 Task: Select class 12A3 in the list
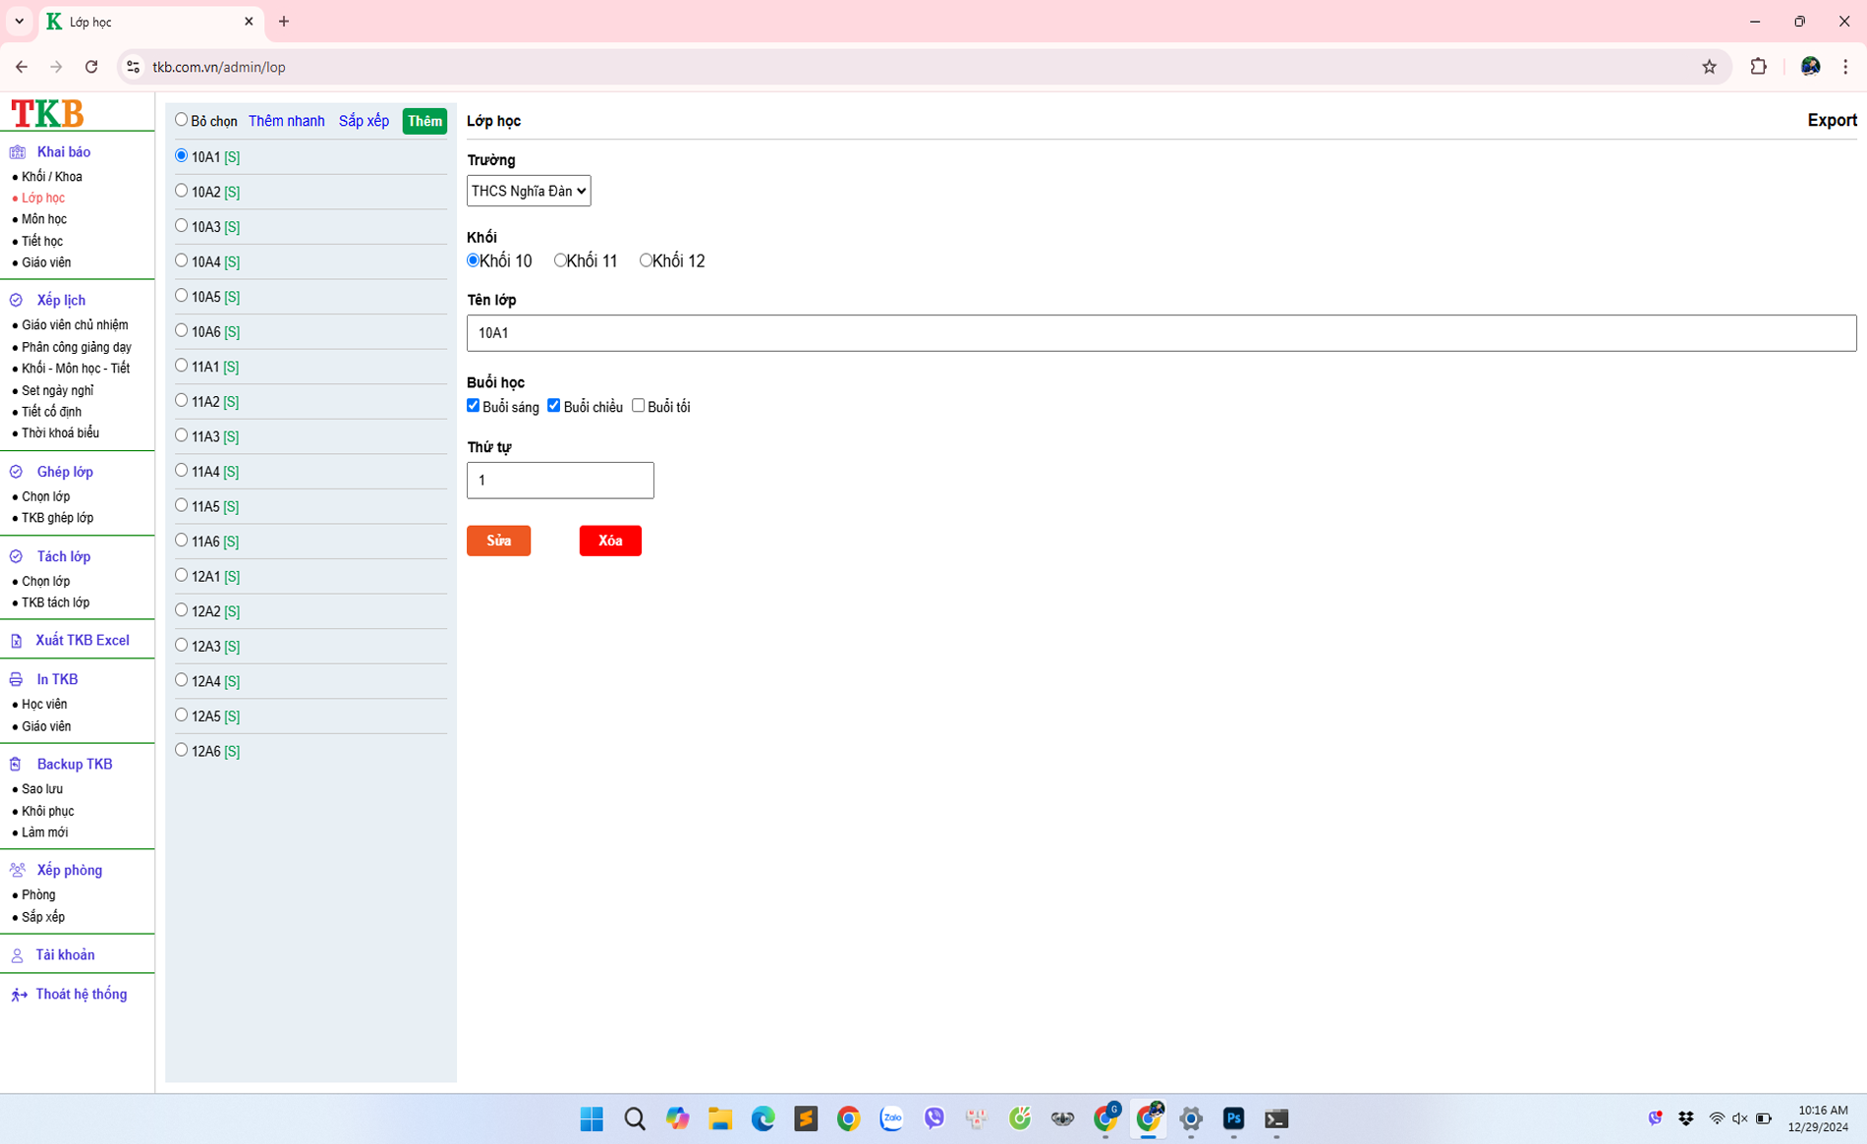[182, 646]
